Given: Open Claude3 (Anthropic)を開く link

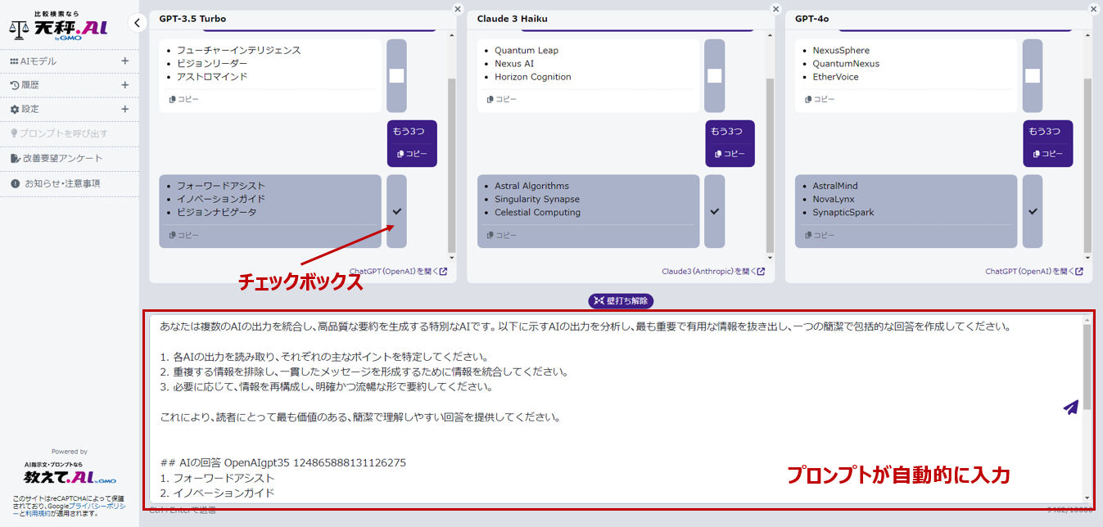Looking at the screenshot, I should [x=713, y=272].
